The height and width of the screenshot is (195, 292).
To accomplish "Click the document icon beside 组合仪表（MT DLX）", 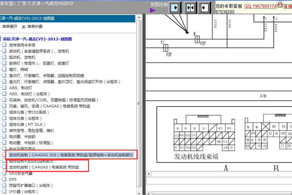I will (x=4, y=124).
